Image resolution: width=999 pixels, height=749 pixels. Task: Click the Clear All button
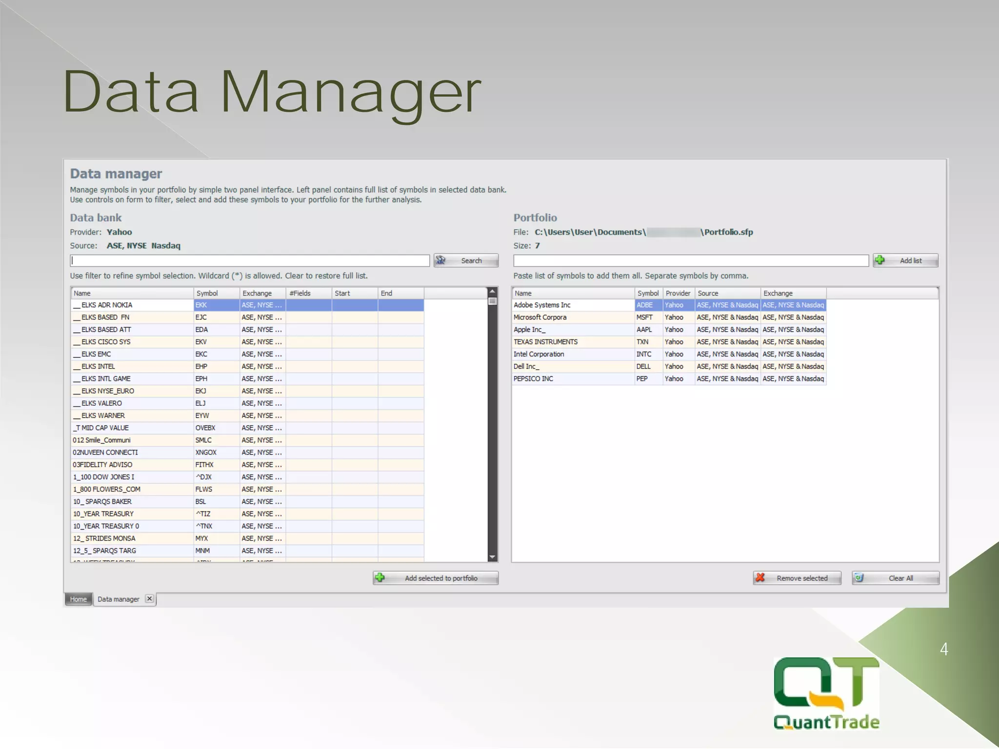[x=896, y=578]
